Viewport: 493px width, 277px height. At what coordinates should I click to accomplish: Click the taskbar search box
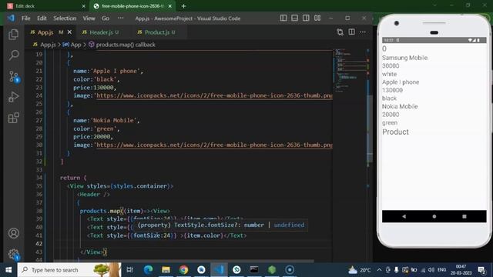[x=69, y=270]
